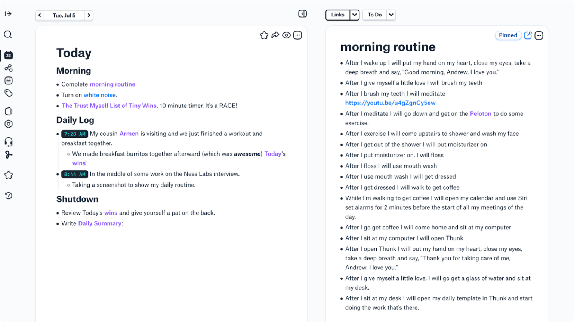Open the Links dropdown on the right pane
Screen dimensions: 574x322
point(354,15)
